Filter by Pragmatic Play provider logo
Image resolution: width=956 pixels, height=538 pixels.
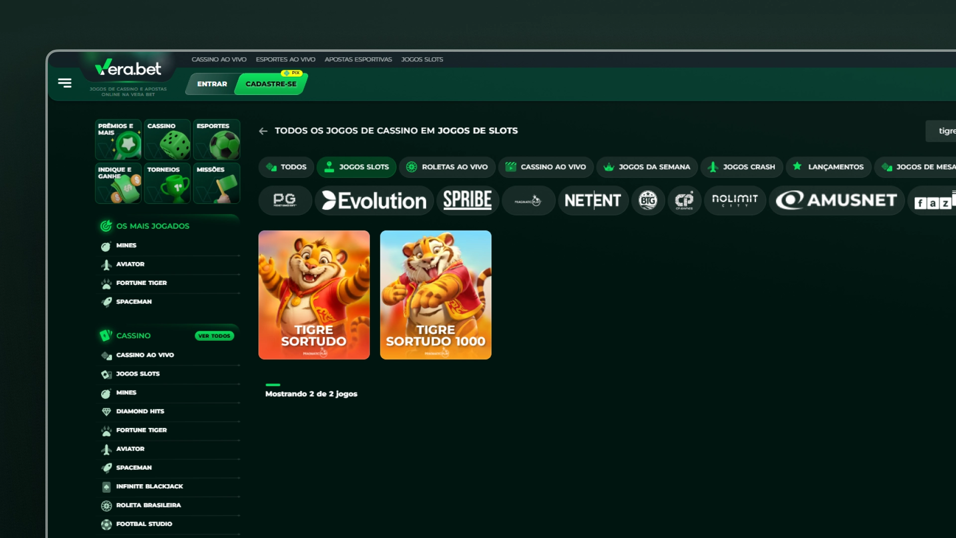click(528, 200)
